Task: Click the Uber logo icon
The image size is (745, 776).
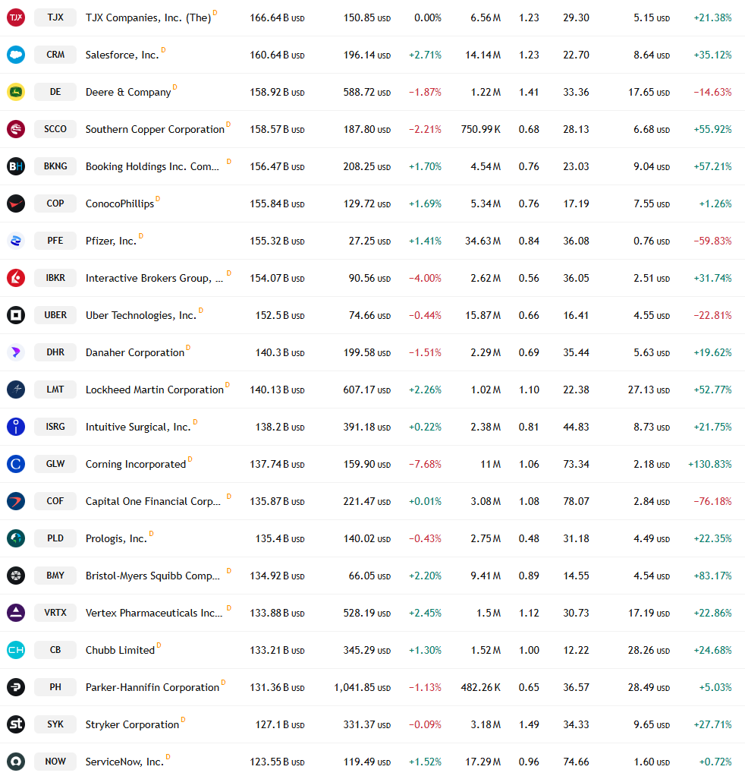Action: click(16, 315)
